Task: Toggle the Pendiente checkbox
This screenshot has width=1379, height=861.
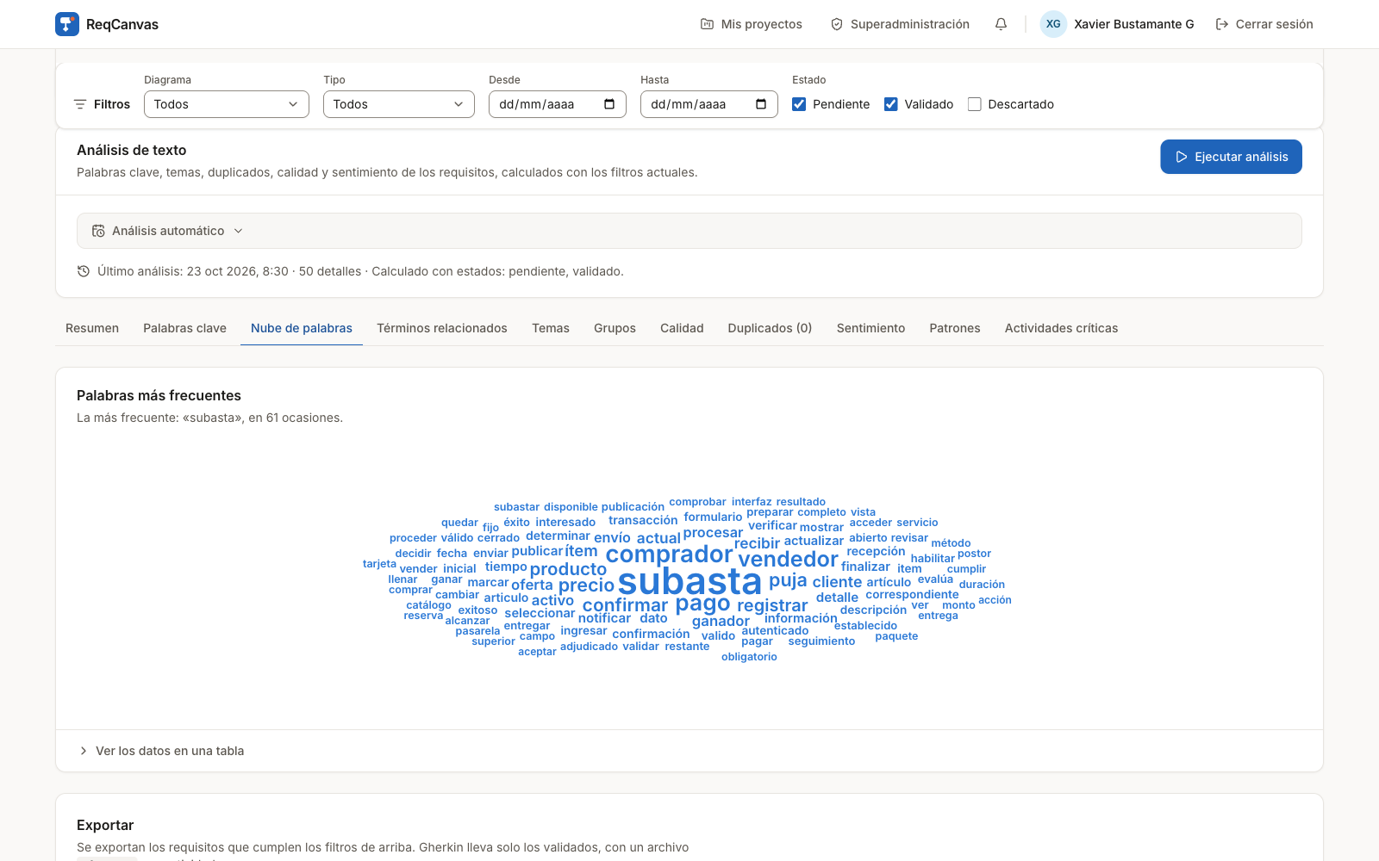Action: (x=799, y=104)
